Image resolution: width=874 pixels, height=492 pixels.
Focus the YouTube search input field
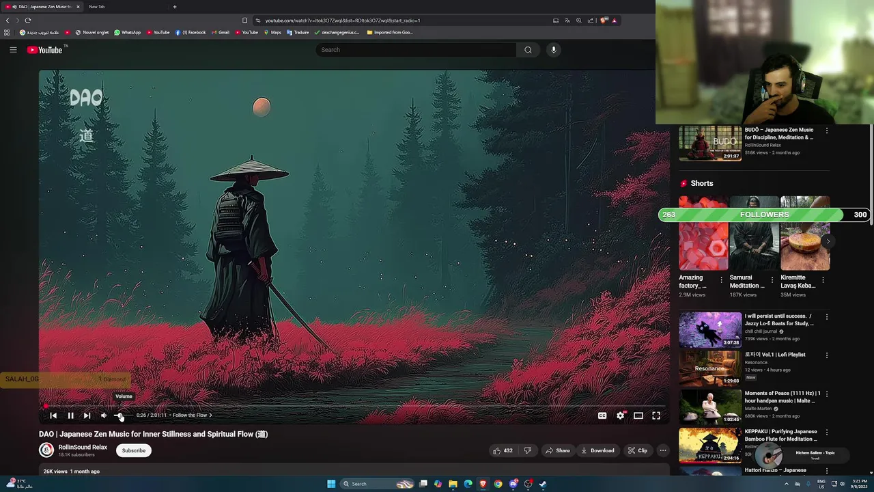pyautogui.click(x=416, y=50)
